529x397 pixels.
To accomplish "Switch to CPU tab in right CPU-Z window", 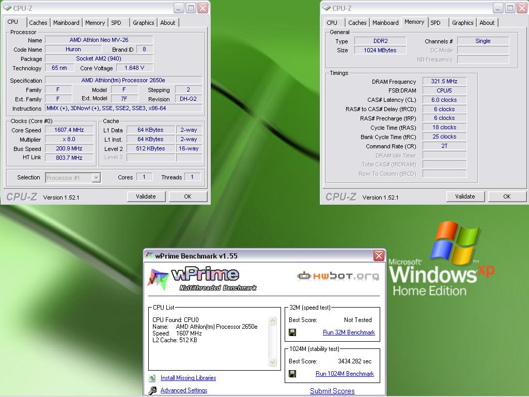I will click(x=332, y=23).
